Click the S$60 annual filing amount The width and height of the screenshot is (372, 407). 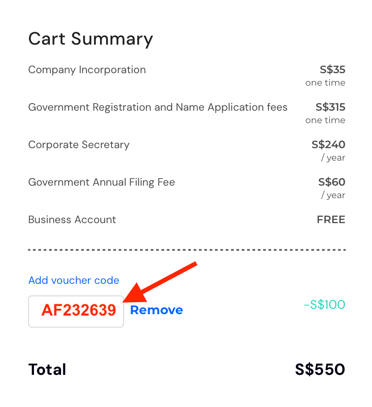[332, 182]
